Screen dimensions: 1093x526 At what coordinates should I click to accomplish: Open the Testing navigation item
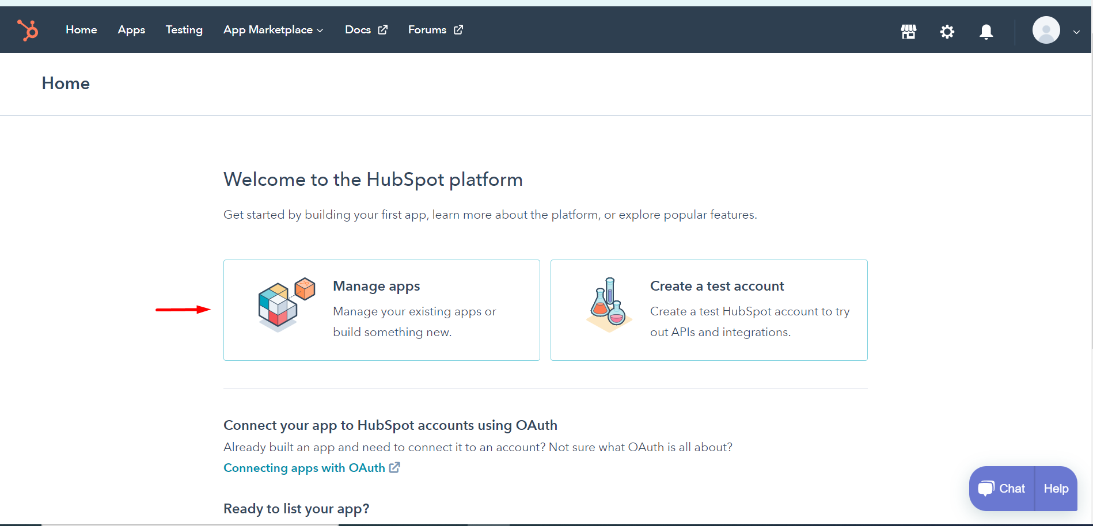click(x=184, y=30)
